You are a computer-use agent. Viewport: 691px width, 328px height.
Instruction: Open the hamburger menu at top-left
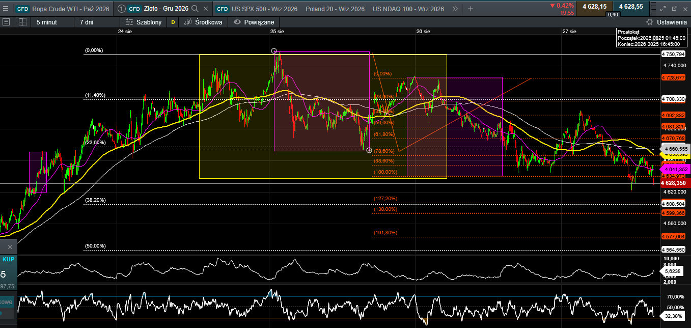point(6,9)
